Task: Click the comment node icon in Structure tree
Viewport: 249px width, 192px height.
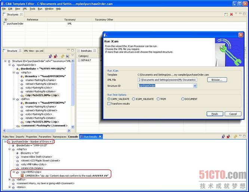Action: [x=18, y=126]
